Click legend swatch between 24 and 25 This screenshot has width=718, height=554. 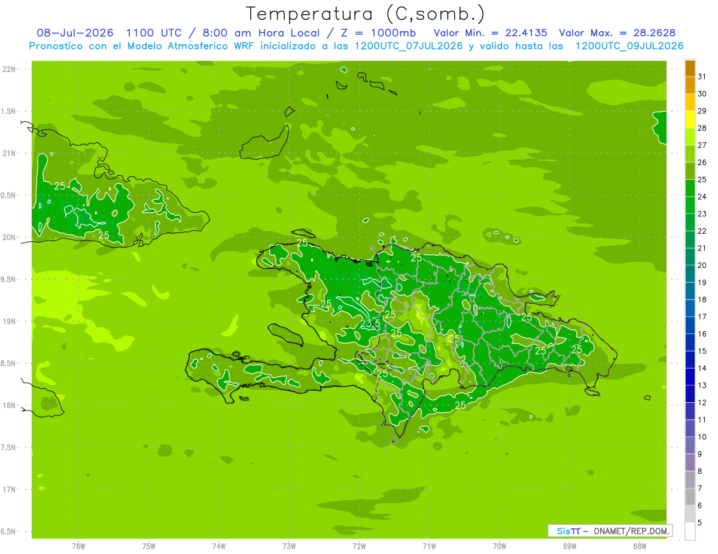pos(690,188)
